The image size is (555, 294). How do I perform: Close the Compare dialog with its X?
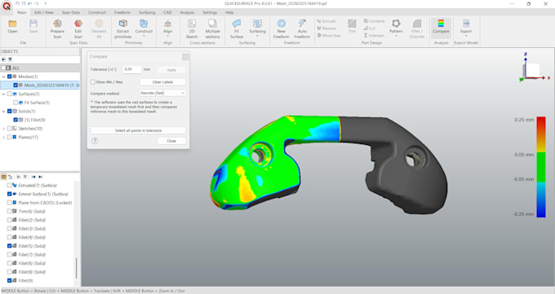185,56
